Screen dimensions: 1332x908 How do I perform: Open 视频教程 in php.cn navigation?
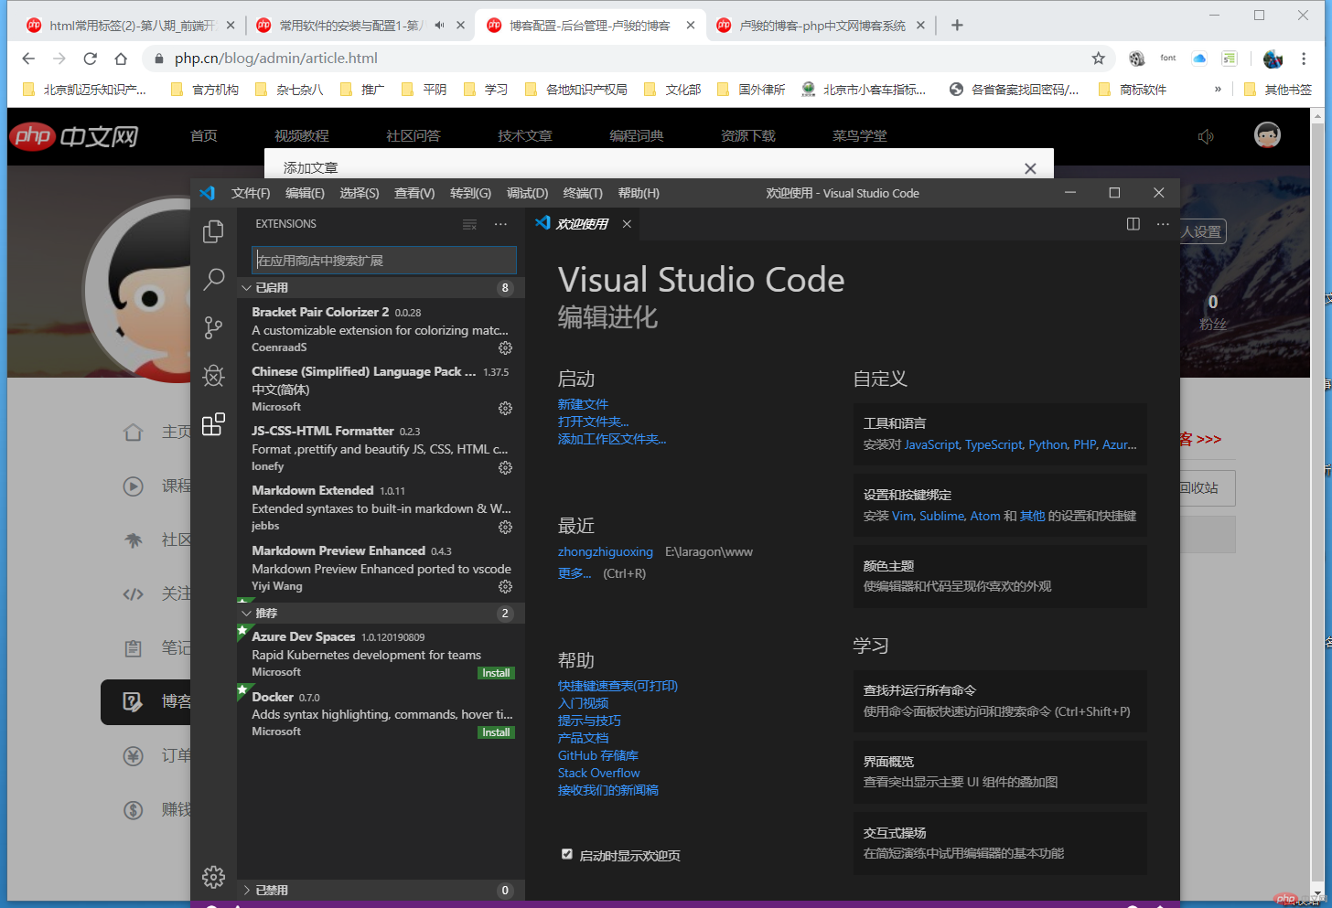[302, 136]
